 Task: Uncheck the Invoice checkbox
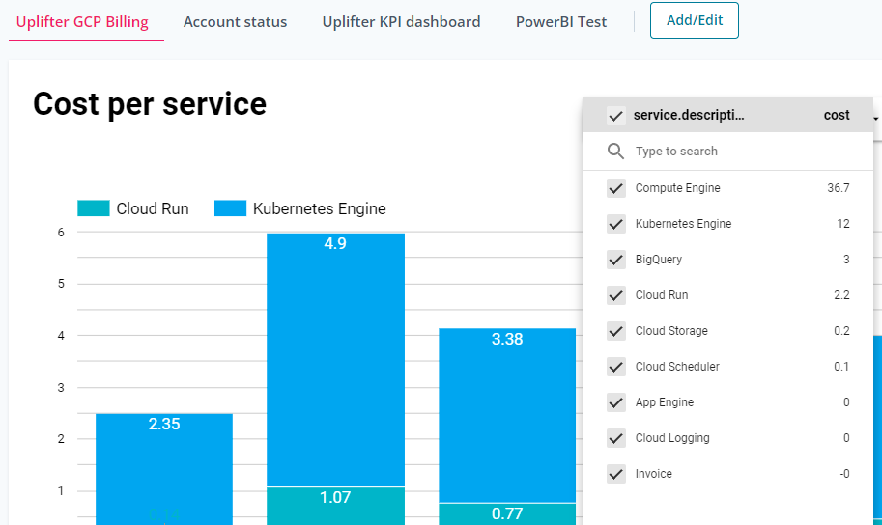pyautogui.click(x=616, y=473)
